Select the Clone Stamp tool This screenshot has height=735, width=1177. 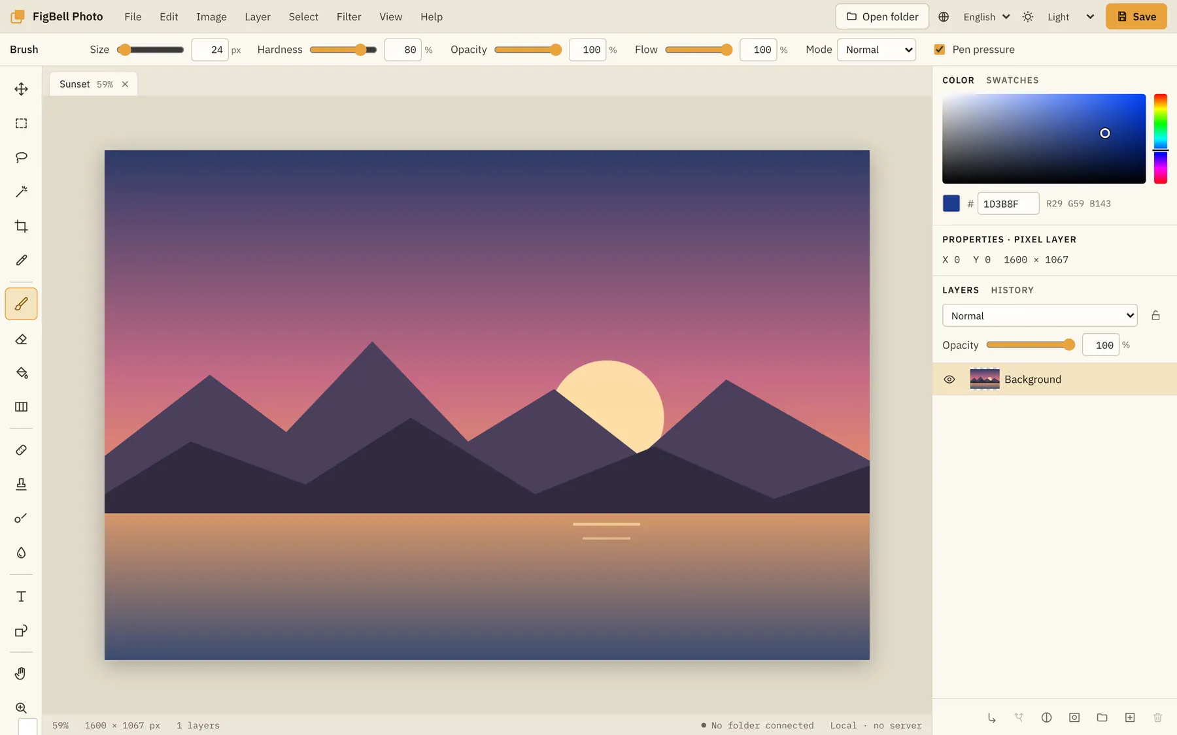(x=21, y=484)
